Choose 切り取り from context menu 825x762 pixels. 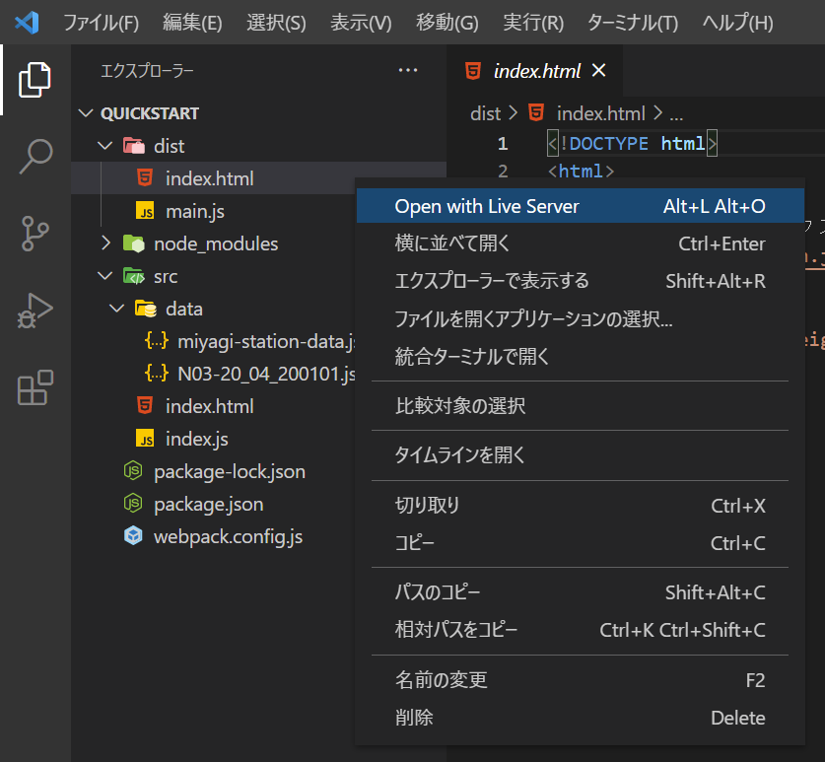pos(581,505)
